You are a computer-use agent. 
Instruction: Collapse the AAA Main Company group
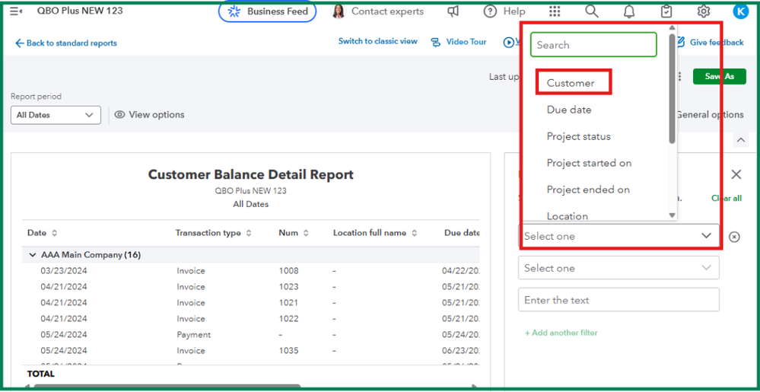pos(33,255)
